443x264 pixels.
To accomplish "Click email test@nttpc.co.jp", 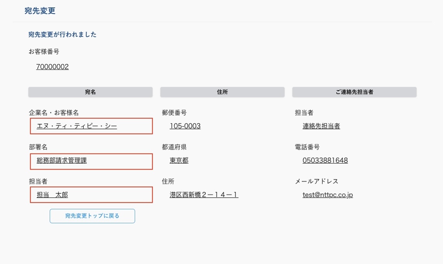I will click(x=328, y=195).
